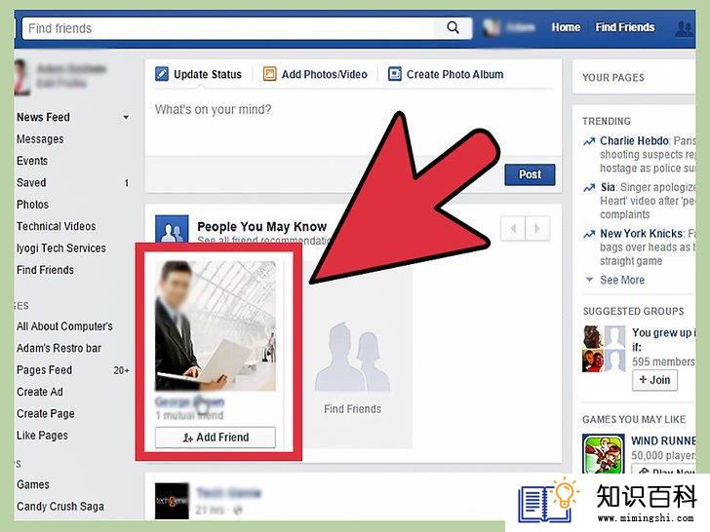710x532 pixels.
Task: Click the Post button
Action: pos(530,174)
